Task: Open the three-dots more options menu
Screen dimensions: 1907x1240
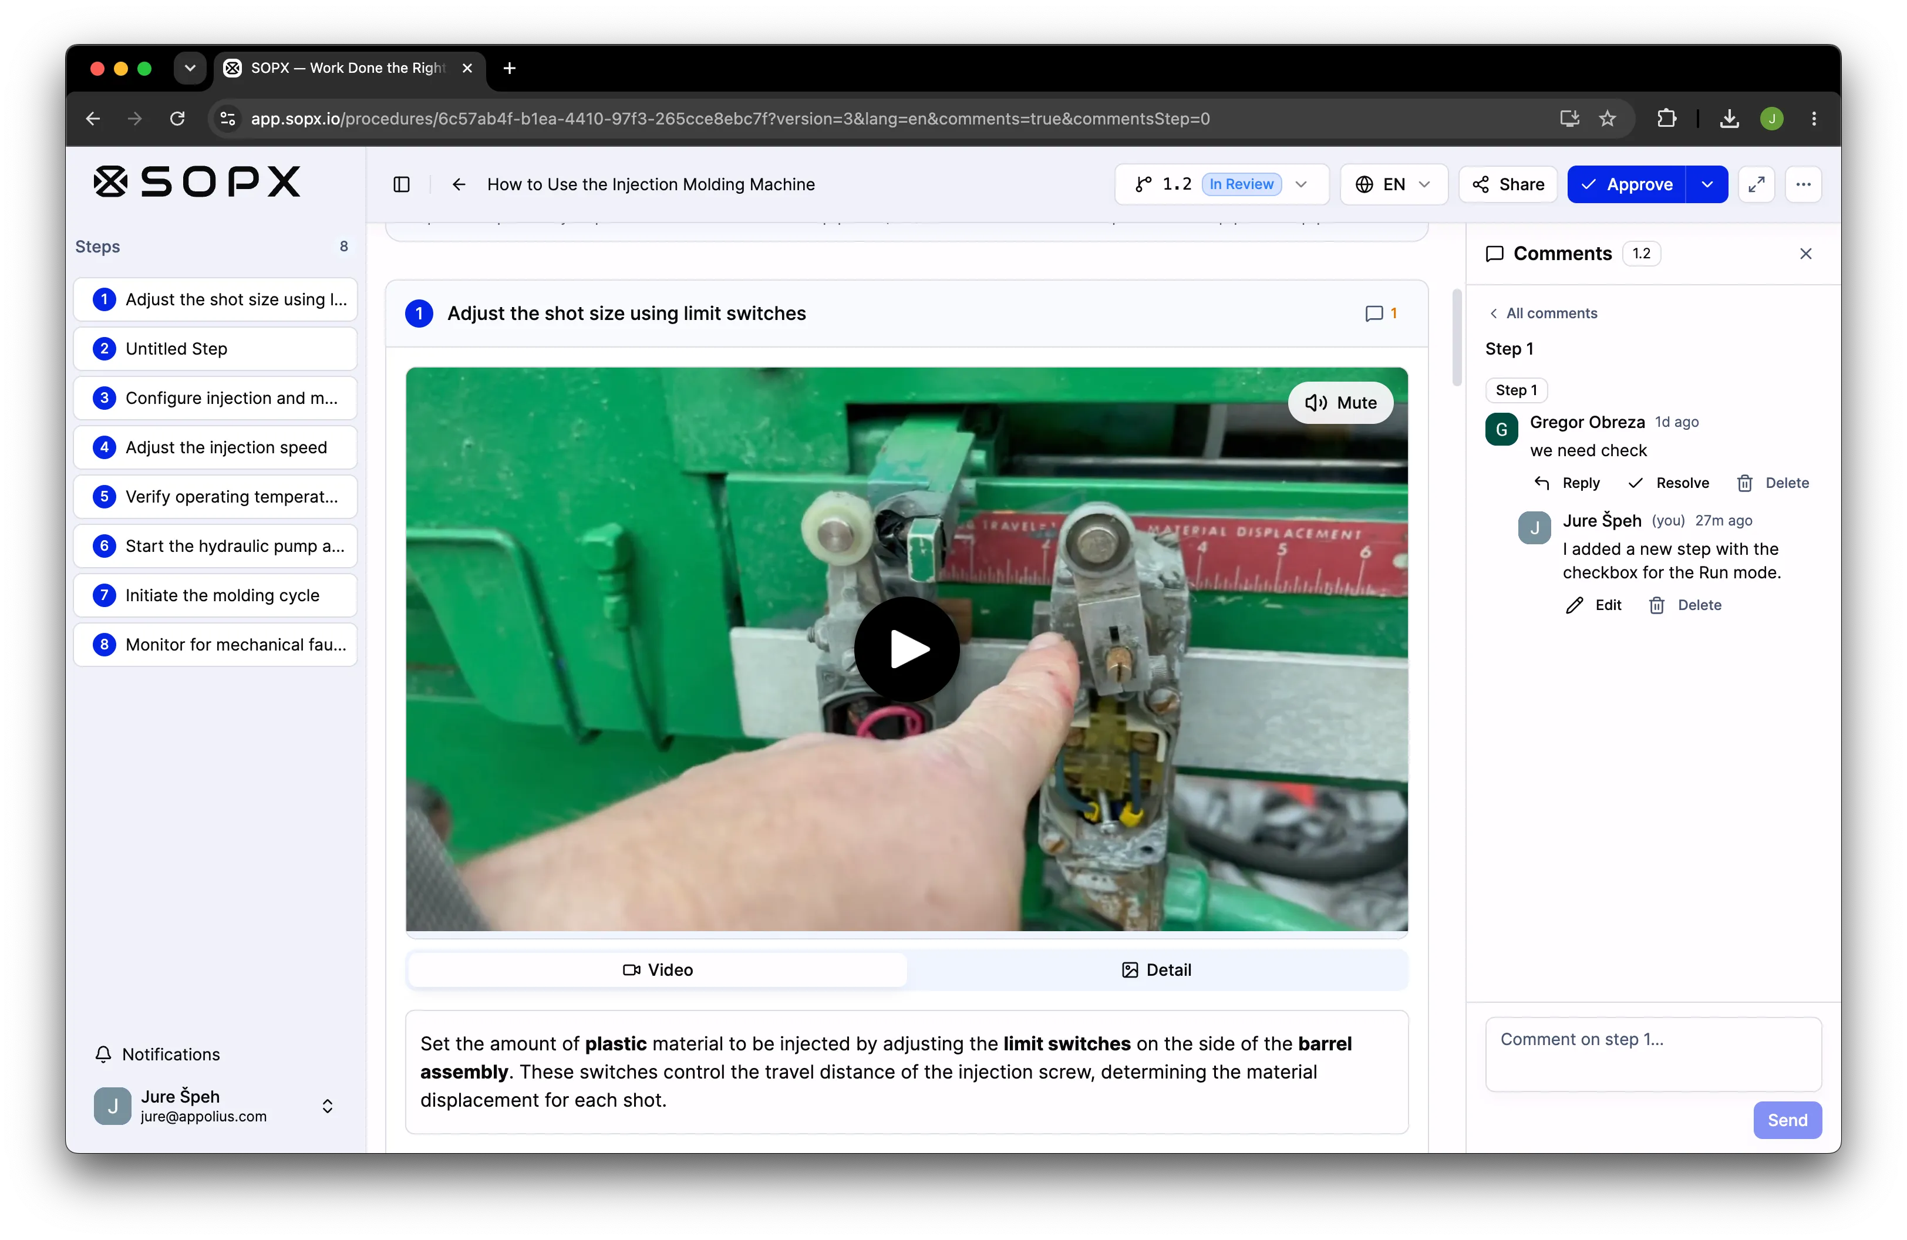Action: 1803,184
